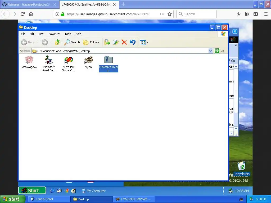Click the Go button next to Address
This screenshot has height=203, width=271.
pos(219,51)
